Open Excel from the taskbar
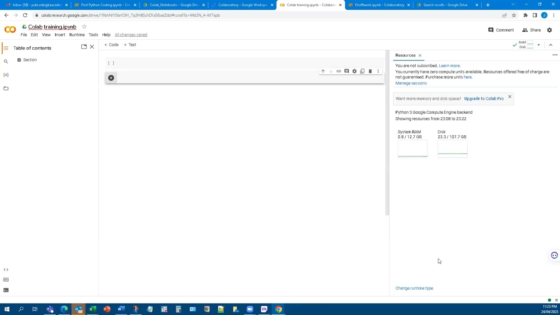The image size is (560, 315). tap(93, 309)
